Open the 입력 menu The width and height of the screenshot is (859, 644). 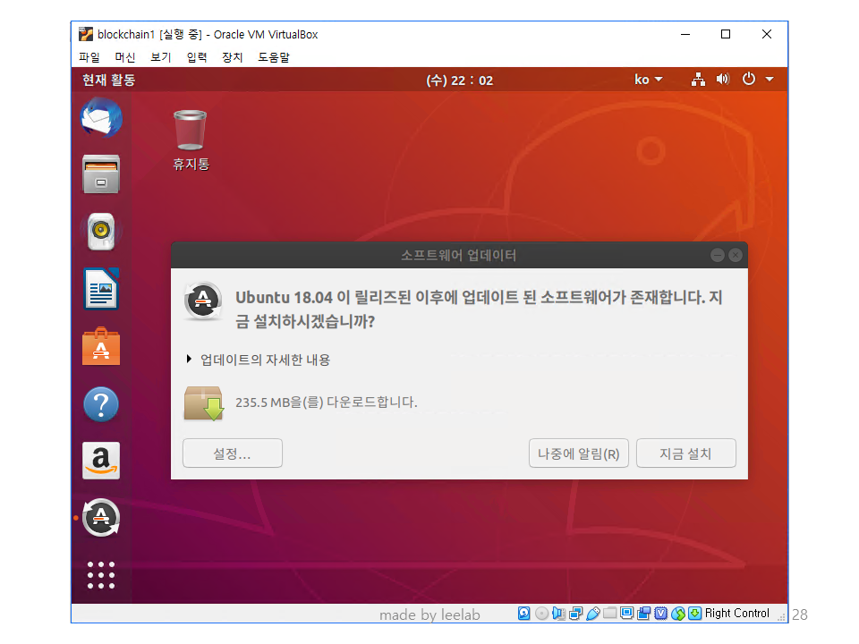tap(197, 57)
